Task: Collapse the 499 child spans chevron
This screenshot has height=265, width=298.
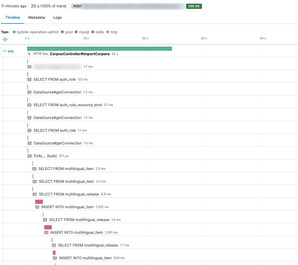Action: [x=4, y=51]
